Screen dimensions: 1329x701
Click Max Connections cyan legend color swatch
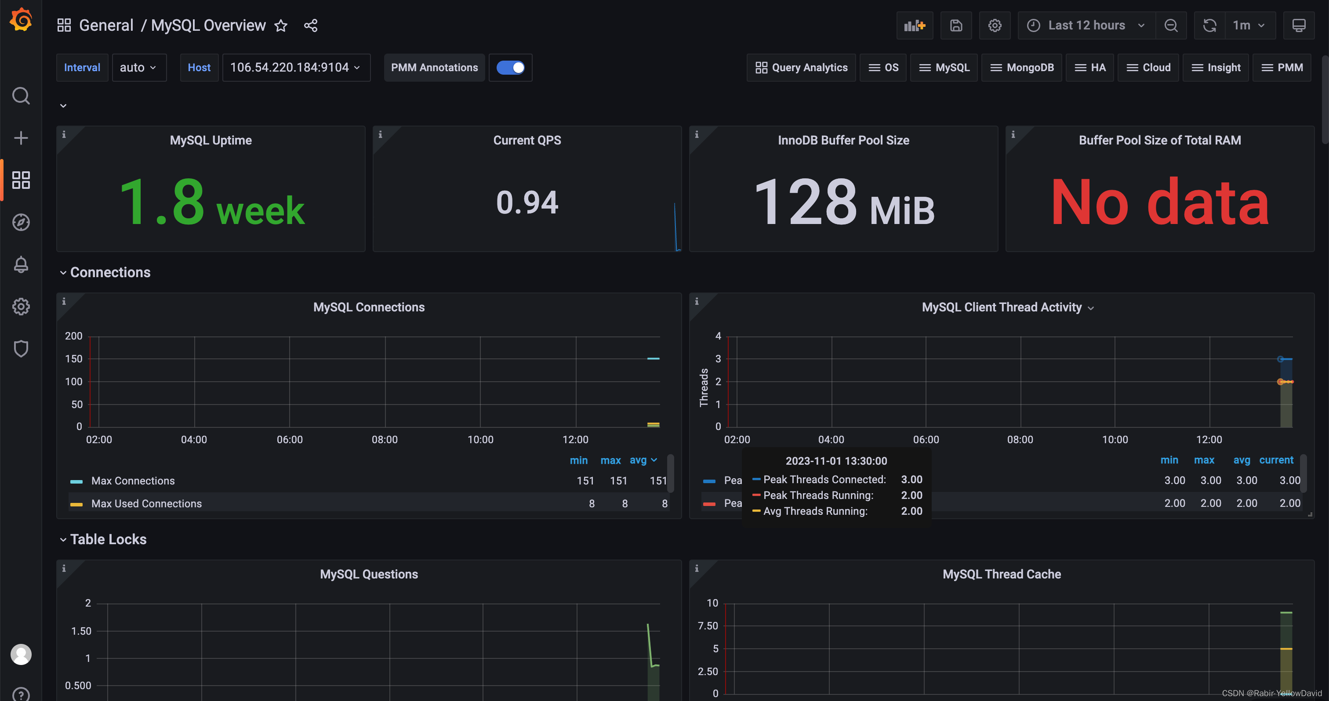[76, 481]
